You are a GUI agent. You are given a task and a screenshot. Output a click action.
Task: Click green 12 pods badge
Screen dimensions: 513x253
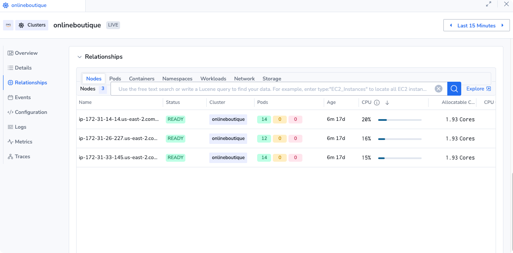pos(264,138)
